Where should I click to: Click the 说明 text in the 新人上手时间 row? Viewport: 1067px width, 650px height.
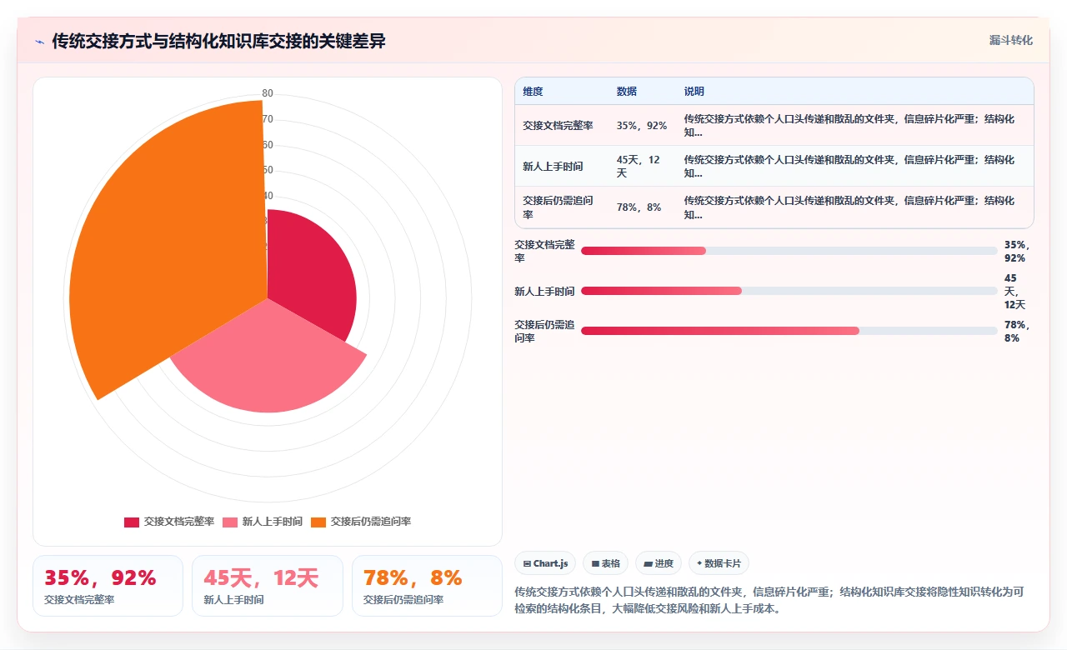(849, 167)
